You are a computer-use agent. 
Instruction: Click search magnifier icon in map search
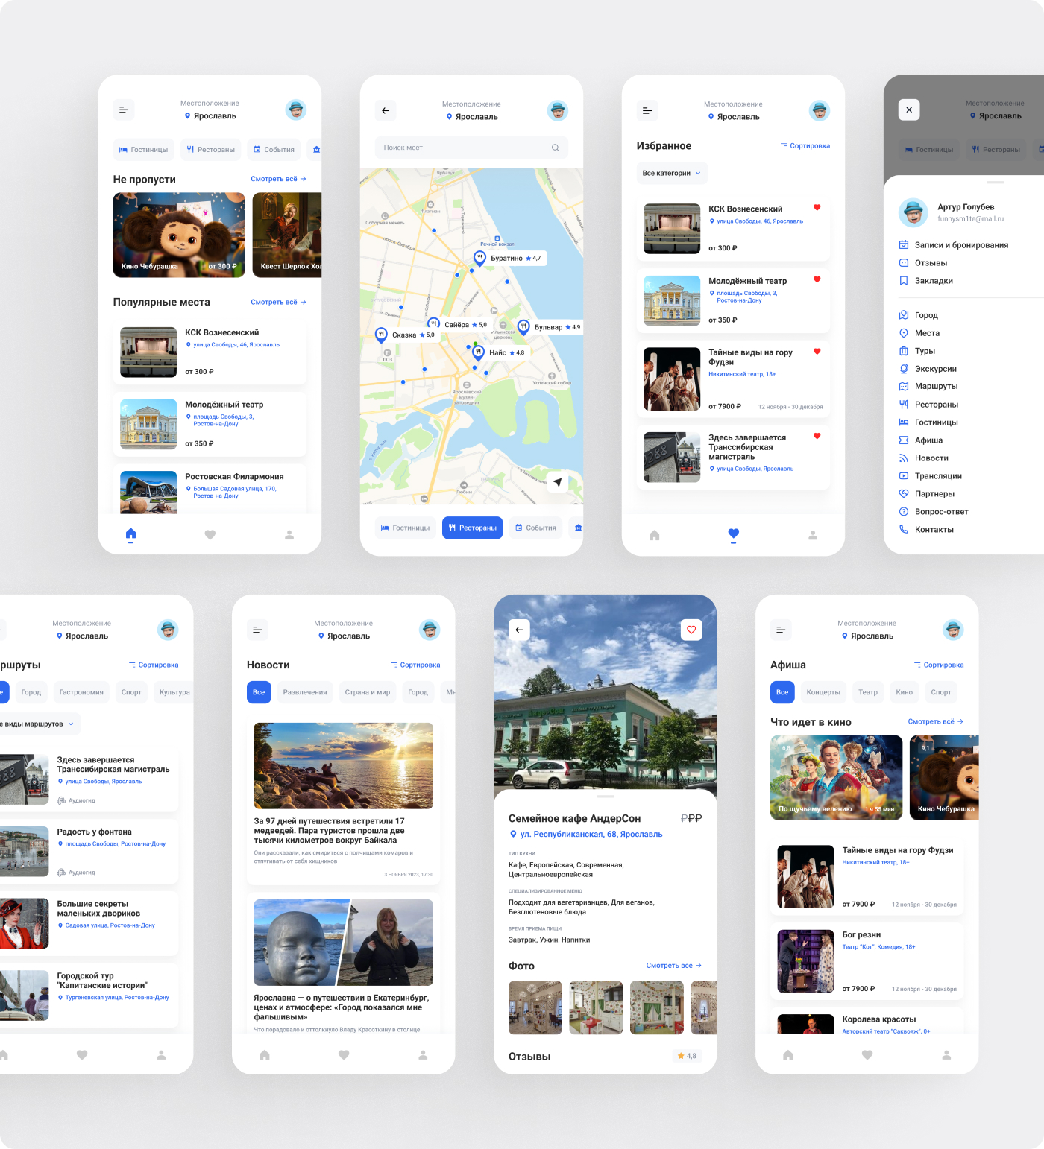[x=555, y=148]
